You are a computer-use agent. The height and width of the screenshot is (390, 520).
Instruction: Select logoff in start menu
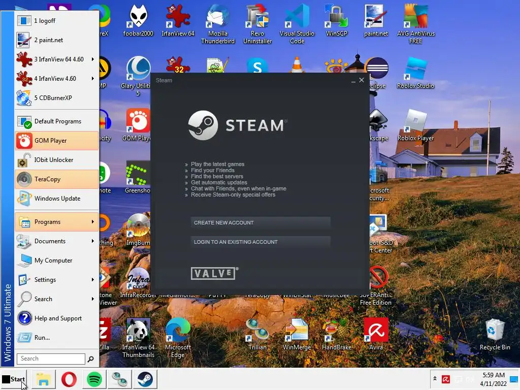tap(57, 20)
